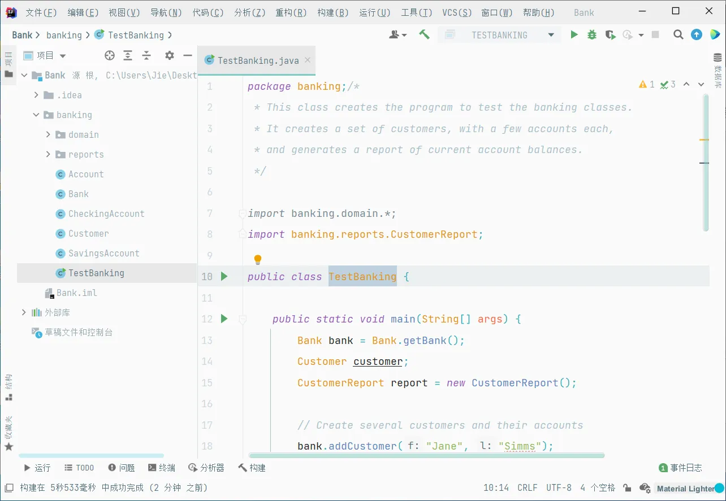Image resolution: width=726 pixels, height=501 pixels.
Task: Open the 重构(R) menu
Action: [291, 12]
